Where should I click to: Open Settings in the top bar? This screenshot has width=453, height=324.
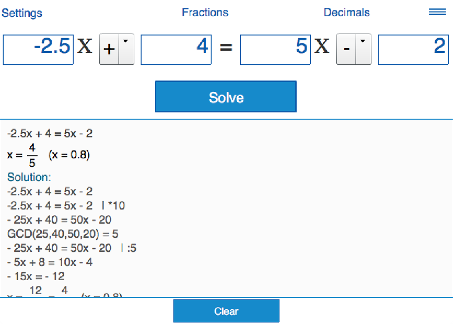tap(22, 13)
